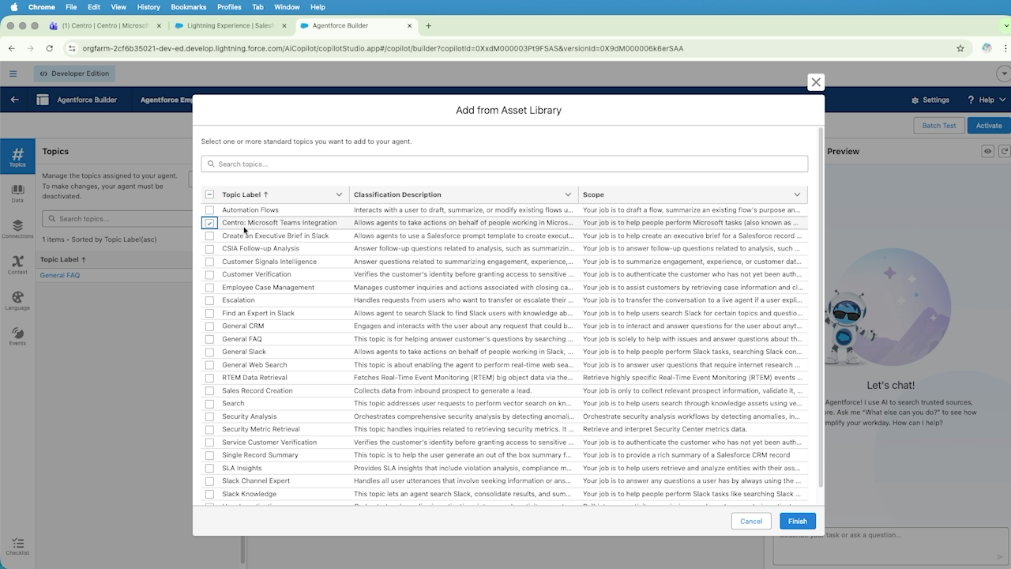Check the Slack Knowledge topic
This screenshot has width=1011, height=569.
tap(209, 494)
